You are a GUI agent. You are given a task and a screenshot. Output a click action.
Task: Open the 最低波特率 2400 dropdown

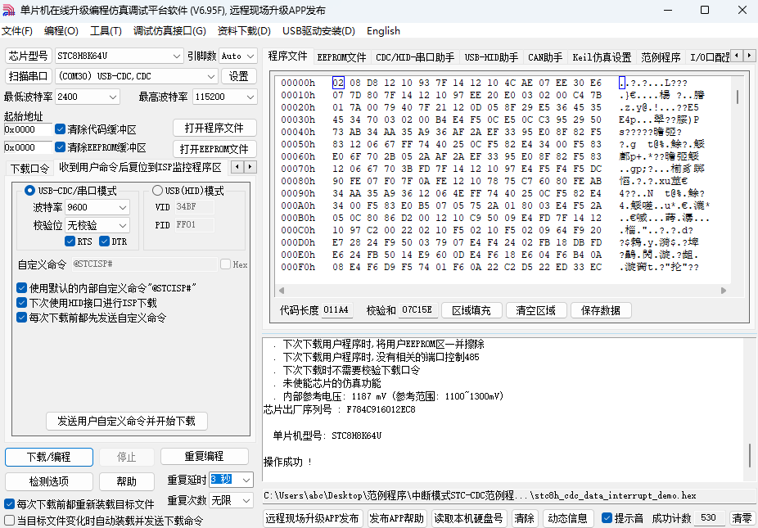pos(87,97)
